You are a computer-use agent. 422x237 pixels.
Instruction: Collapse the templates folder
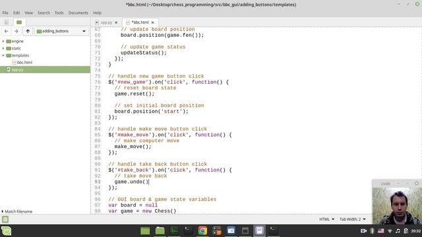[x=3, y=55]
